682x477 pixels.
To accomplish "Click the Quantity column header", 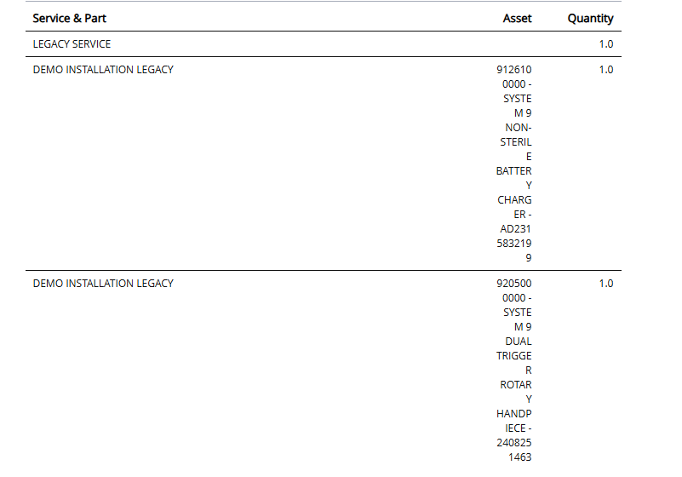I will pyautogui.click(x=590, y=18).
